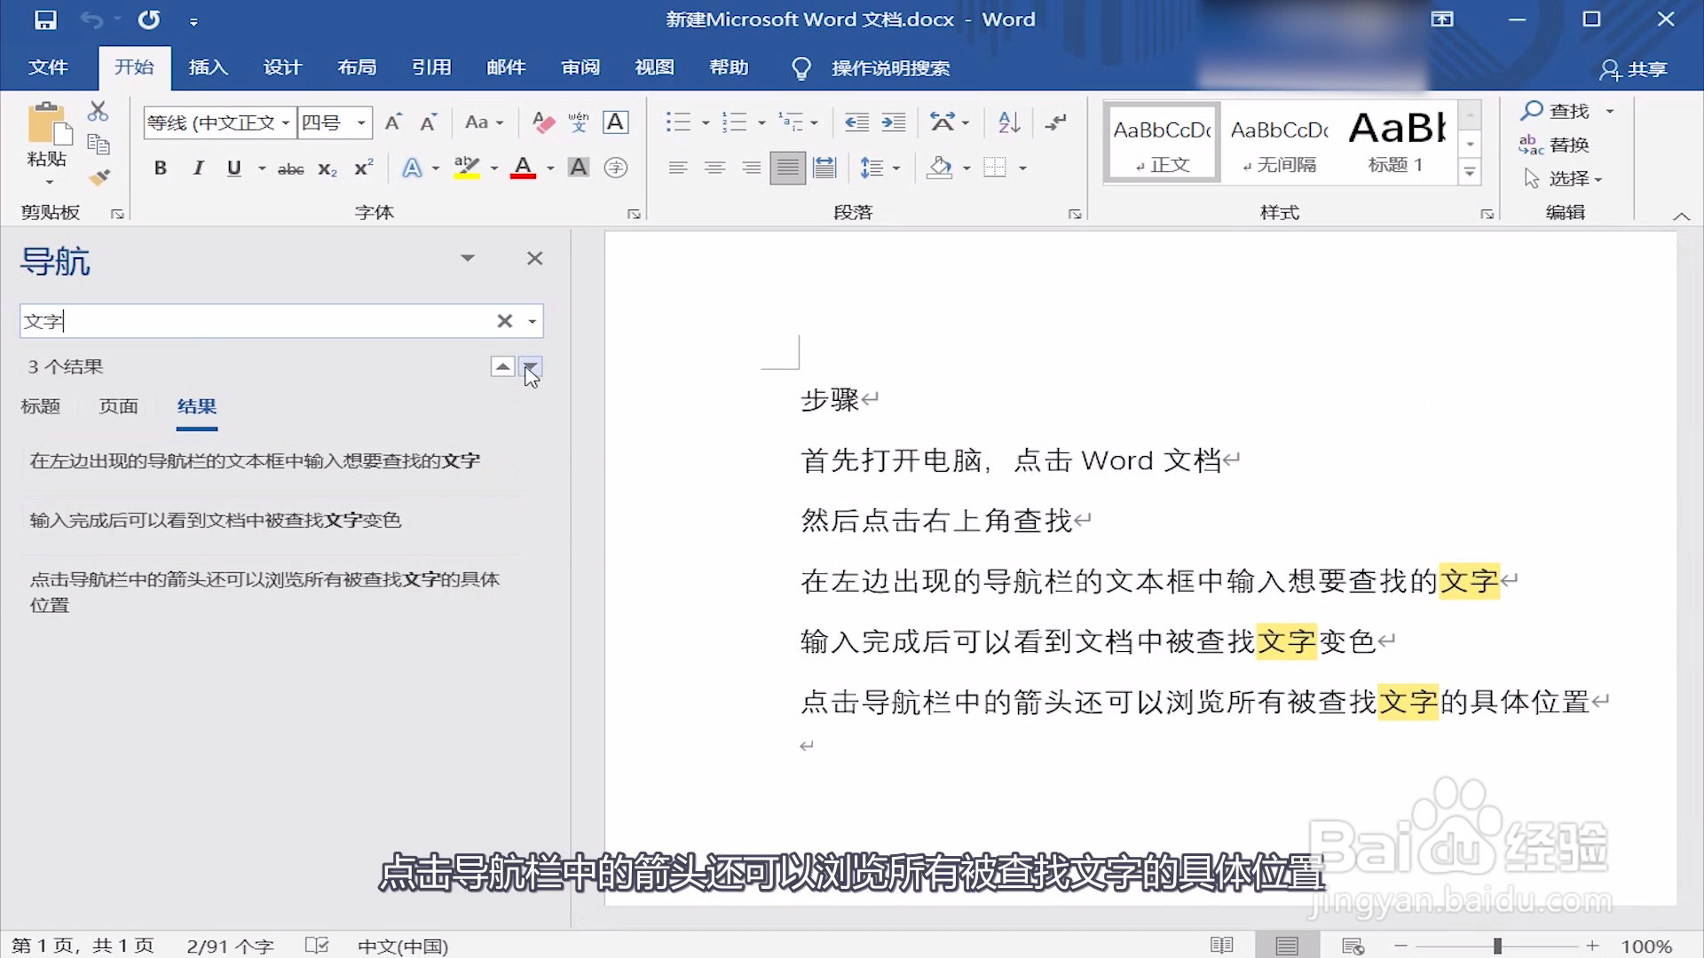Apply yellow text highlight color

467,168
